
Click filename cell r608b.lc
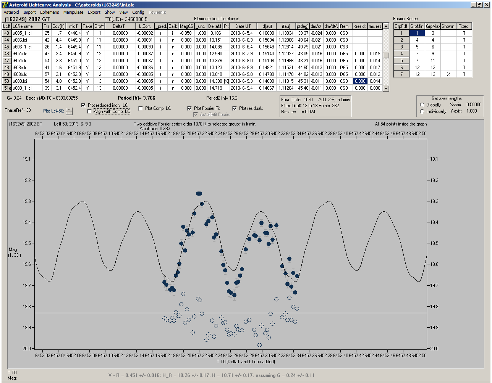click(x=27, y=74)
